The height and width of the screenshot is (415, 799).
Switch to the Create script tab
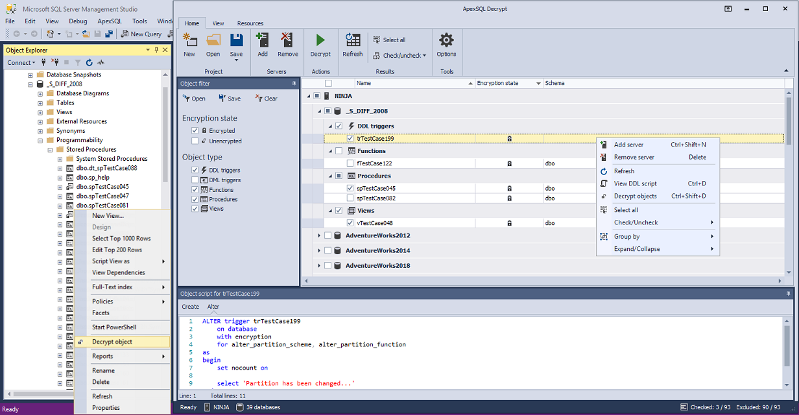[190, 307]
